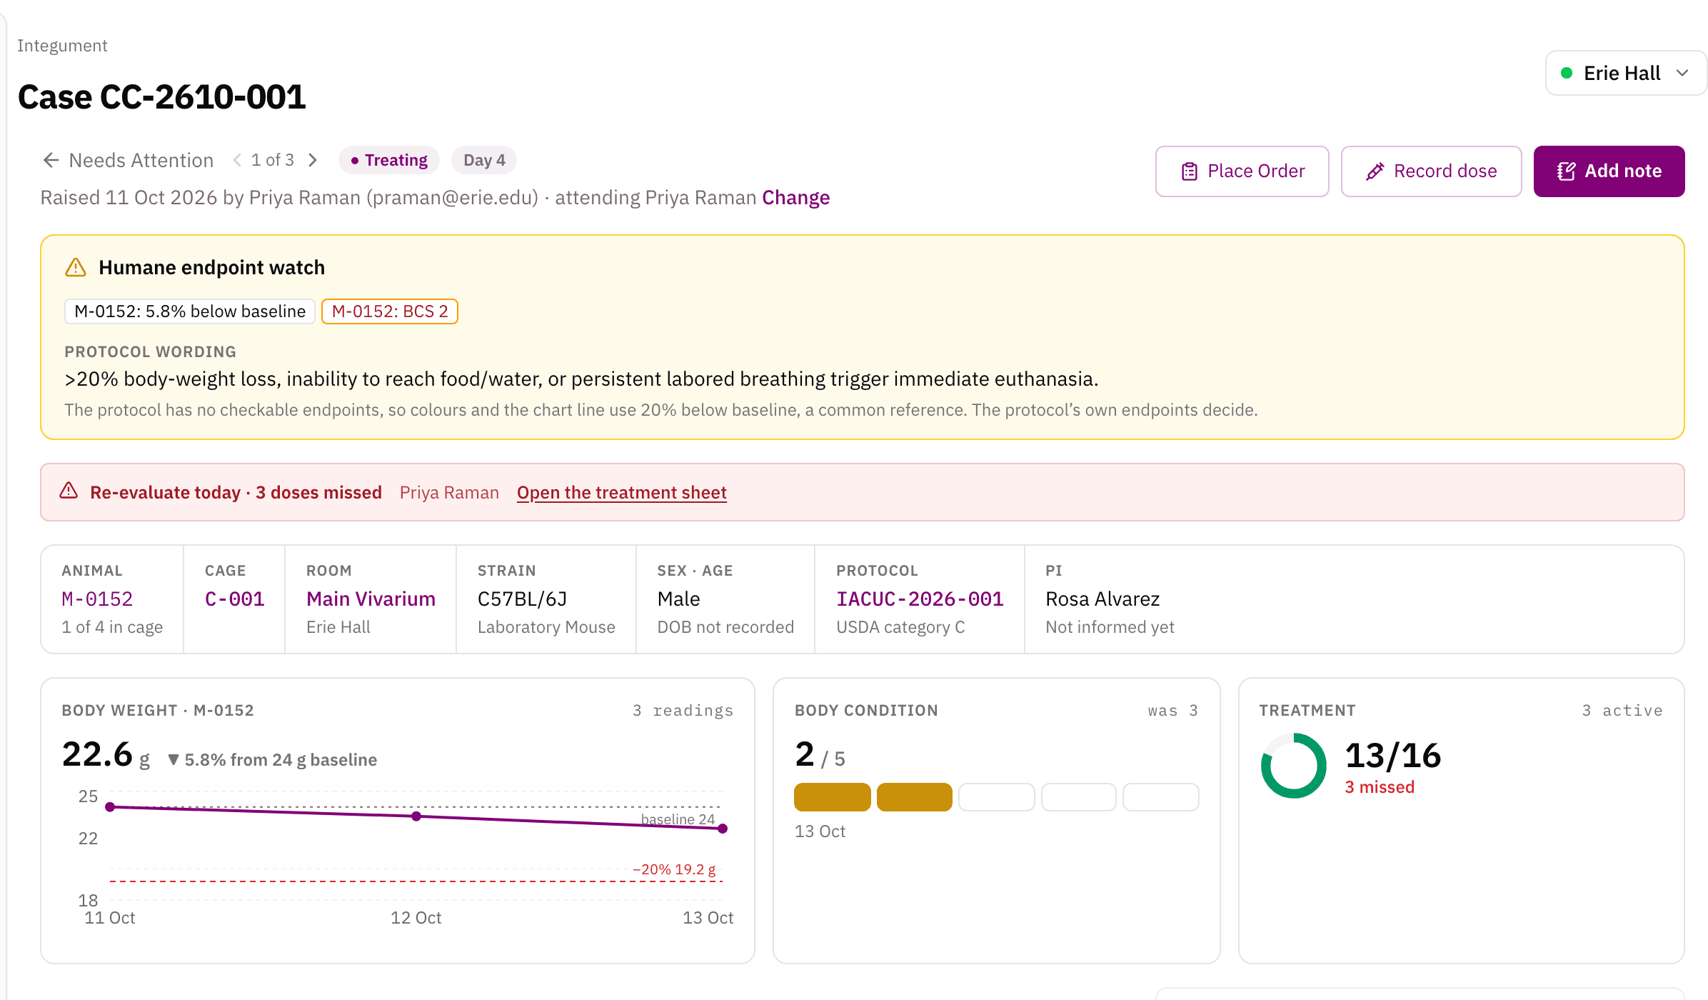This screenshot has width=1708, height=1000.
Task: Click the Add note pencil icon
Action: [1567, 171]
